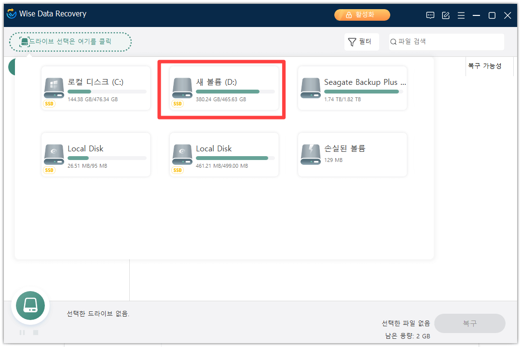Click the drive icon on 새 볼륨 (D:)
521x347 pixels.
point(182,87)
